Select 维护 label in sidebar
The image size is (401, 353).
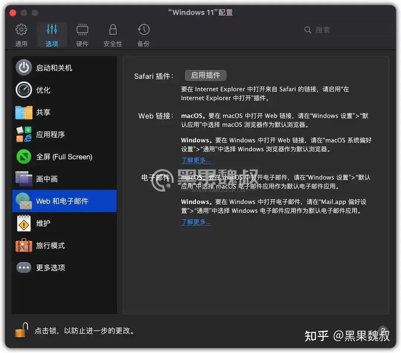point(43,224)
